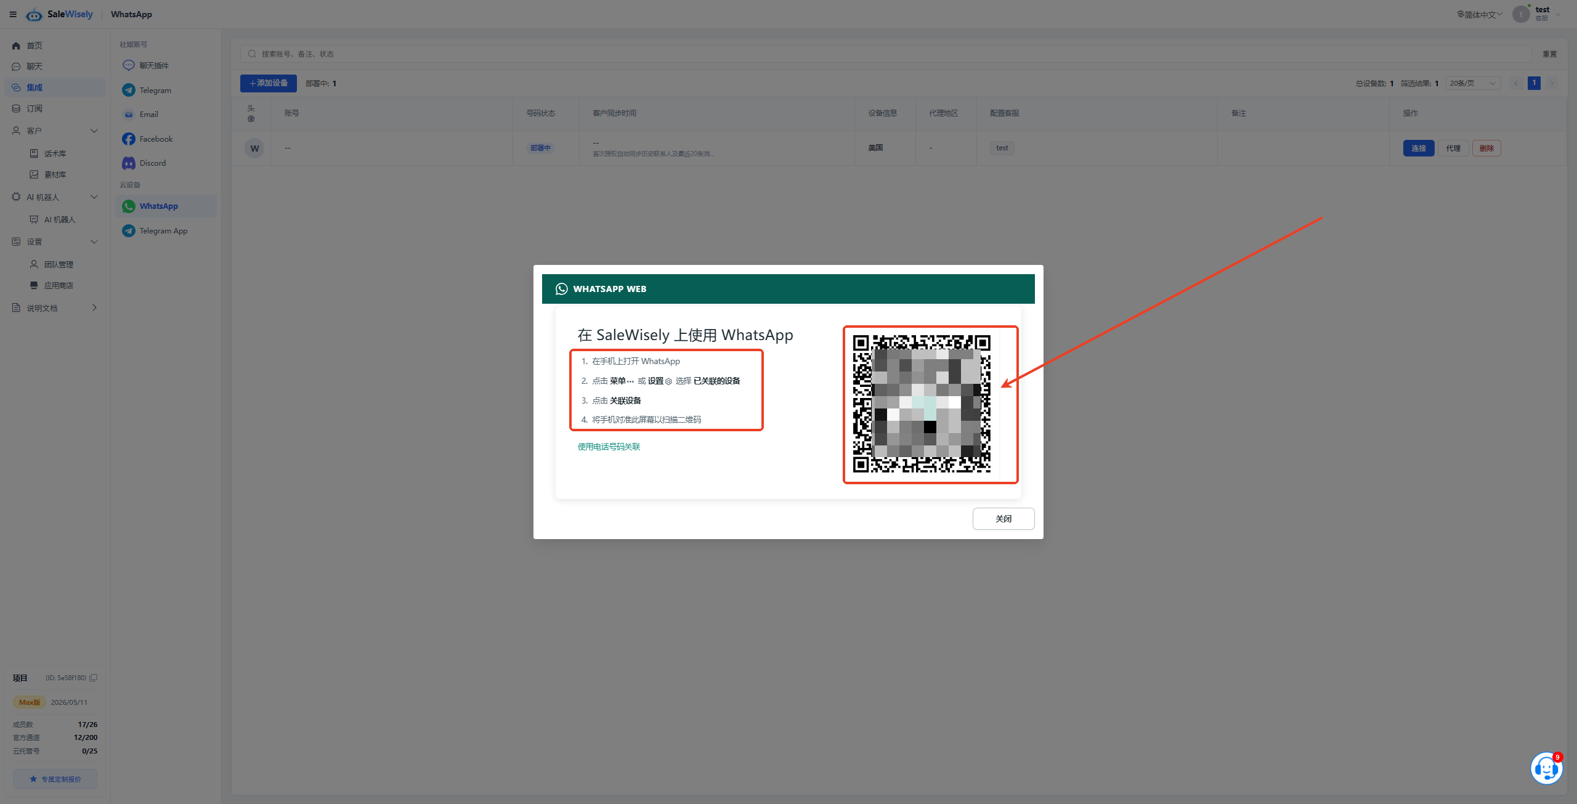Click the Discord channel icon
Viewport: 1577px width, 804px height.
128,163
